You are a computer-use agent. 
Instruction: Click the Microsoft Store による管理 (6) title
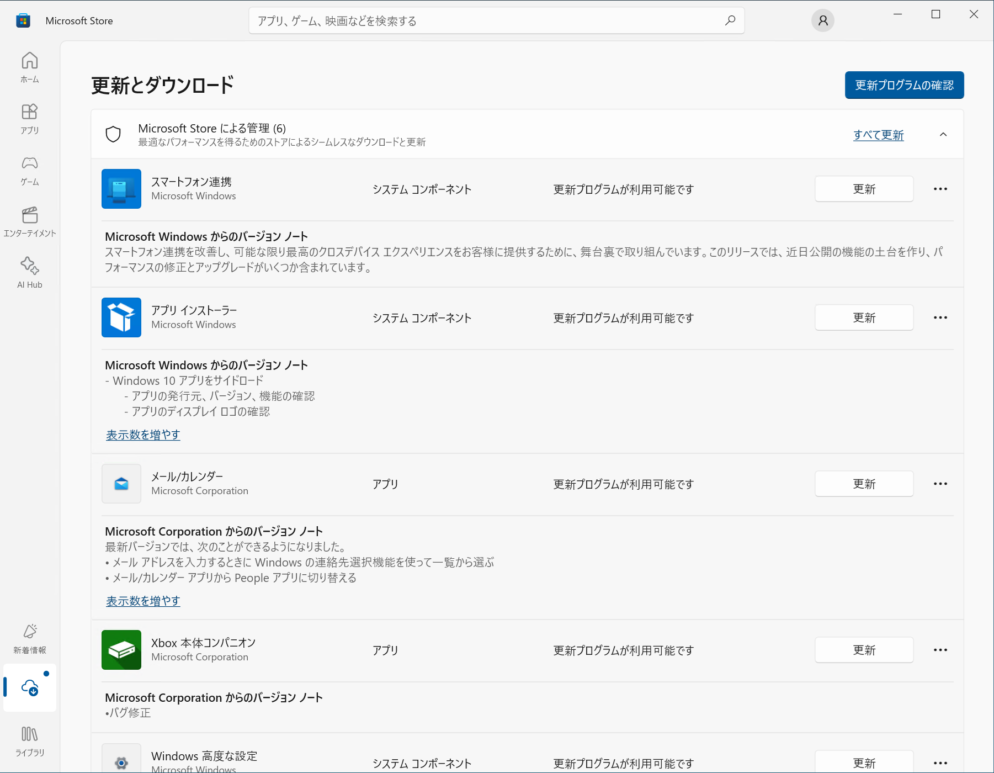point(212,128)
